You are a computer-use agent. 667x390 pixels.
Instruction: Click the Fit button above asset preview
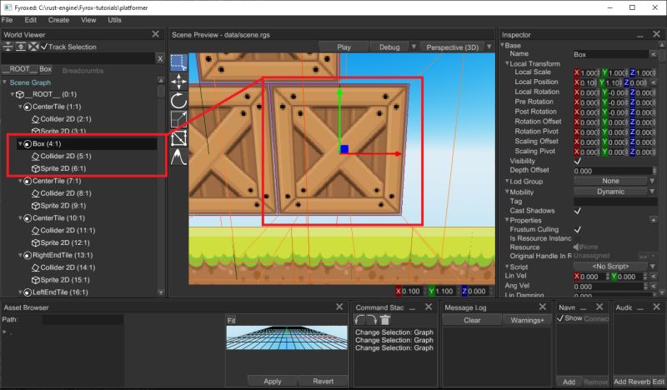click(x=231, y=320)
